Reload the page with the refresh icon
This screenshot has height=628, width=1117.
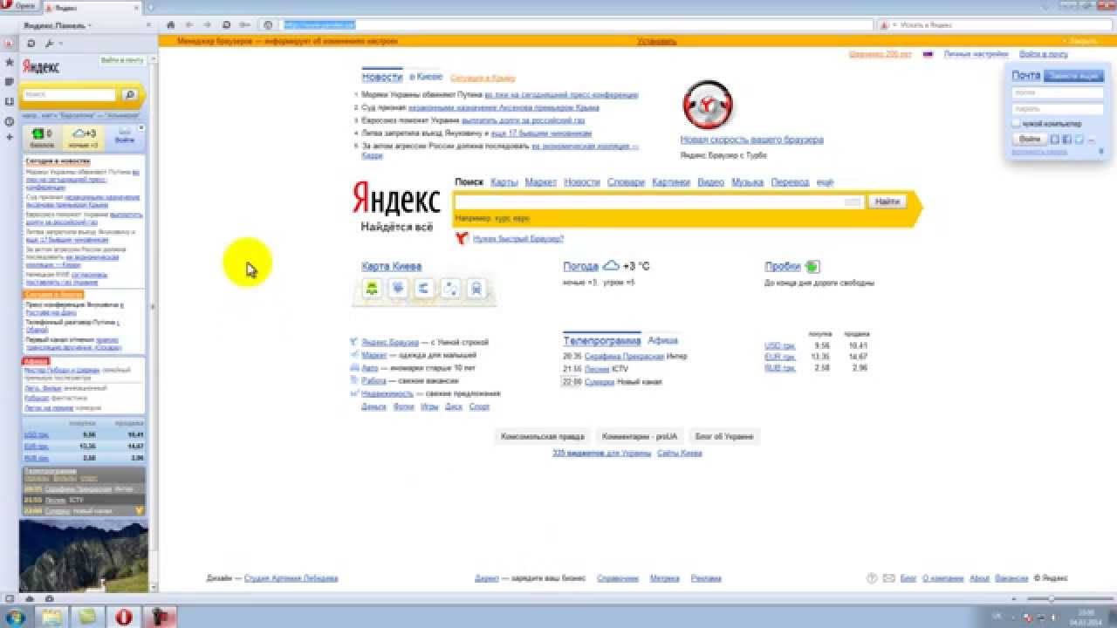coord(227,25)
